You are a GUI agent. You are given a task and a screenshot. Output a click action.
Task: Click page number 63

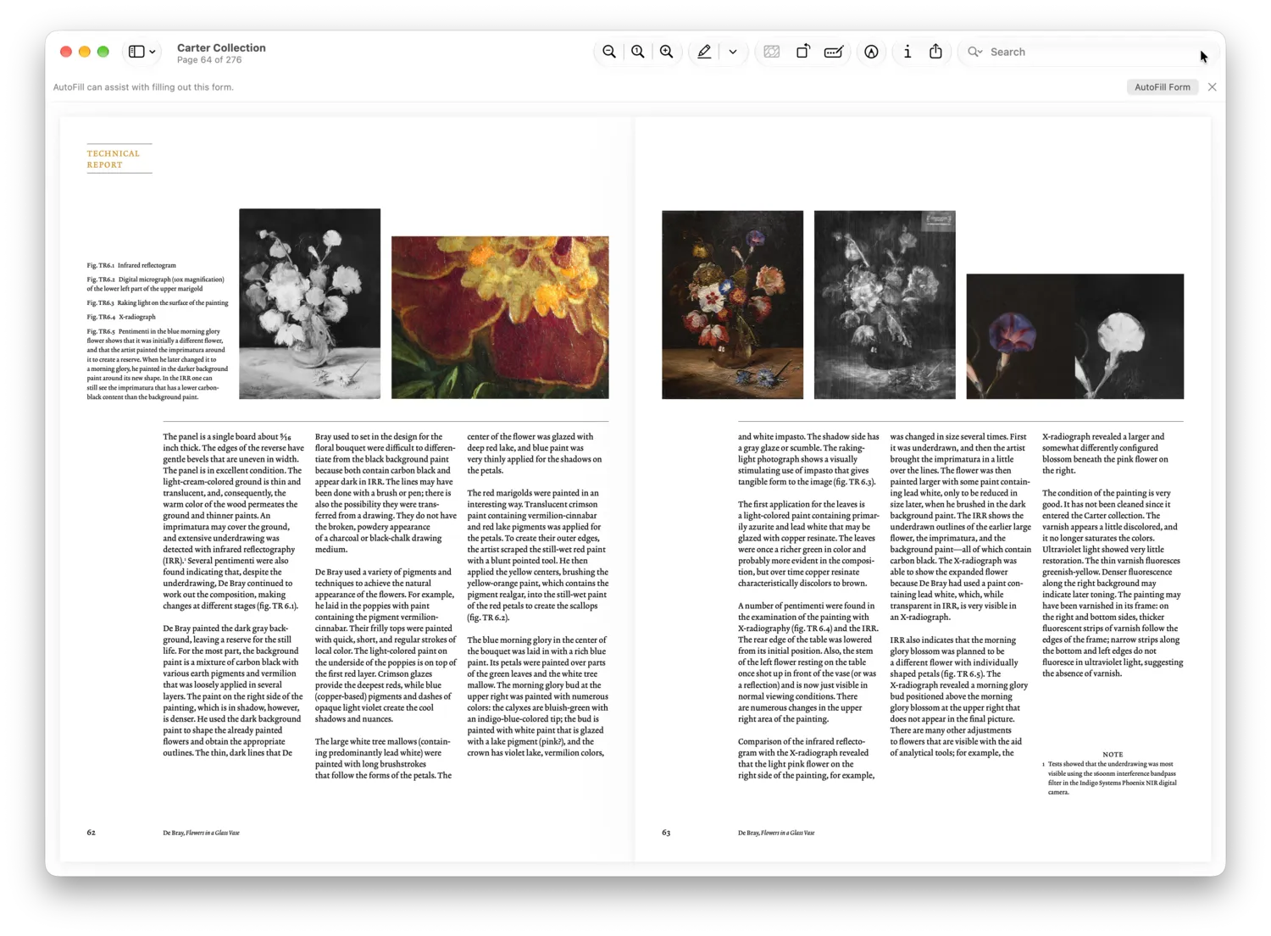click(666, 833)
